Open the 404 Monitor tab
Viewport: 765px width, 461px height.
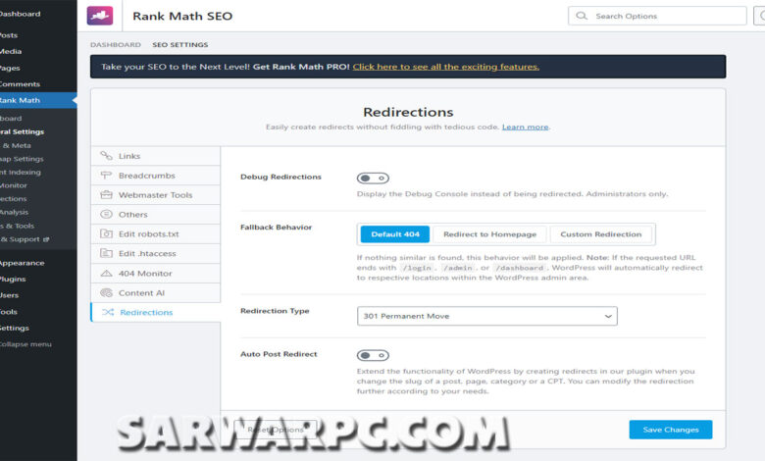tap(156, 274)
